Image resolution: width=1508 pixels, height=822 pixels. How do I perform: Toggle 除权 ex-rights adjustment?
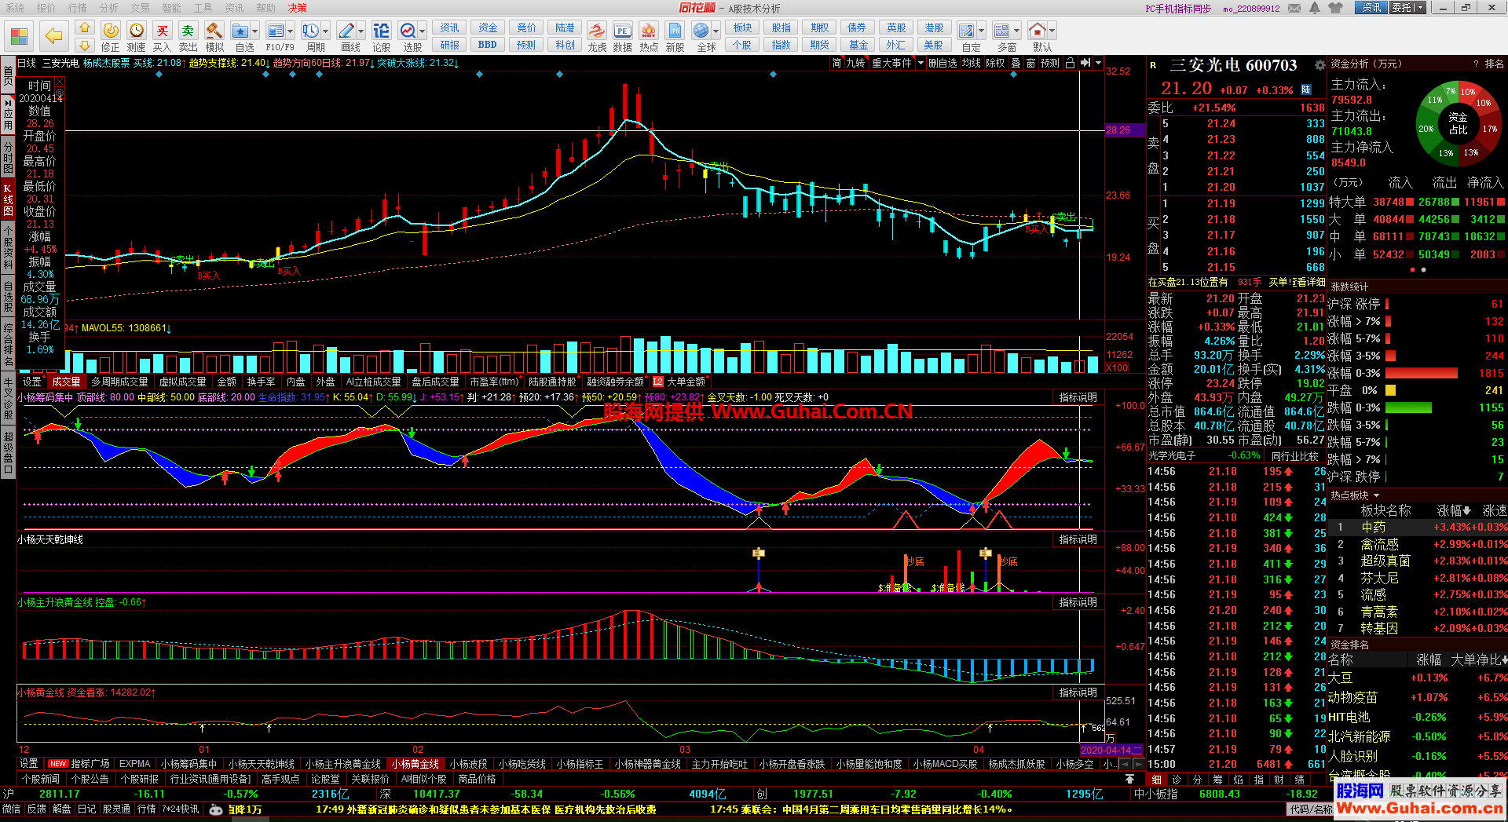point(996,64)
